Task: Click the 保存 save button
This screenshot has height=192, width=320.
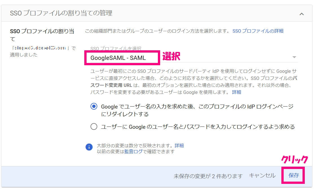Action: pyautogui.click(x=293, y=175)
